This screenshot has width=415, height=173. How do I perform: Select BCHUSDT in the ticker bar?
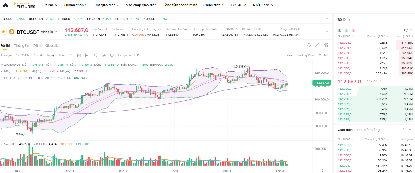(x=42, y=19)
